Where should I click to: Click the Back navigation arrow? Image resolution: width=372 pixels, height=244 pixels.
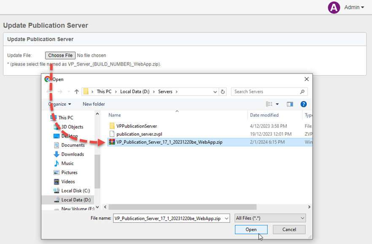[x=49, y=91]
